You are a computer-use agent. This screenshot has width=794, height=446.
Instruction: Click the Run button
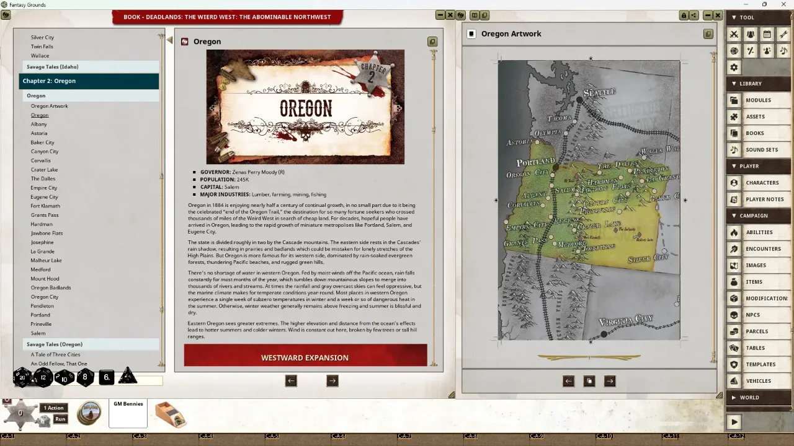60,419
